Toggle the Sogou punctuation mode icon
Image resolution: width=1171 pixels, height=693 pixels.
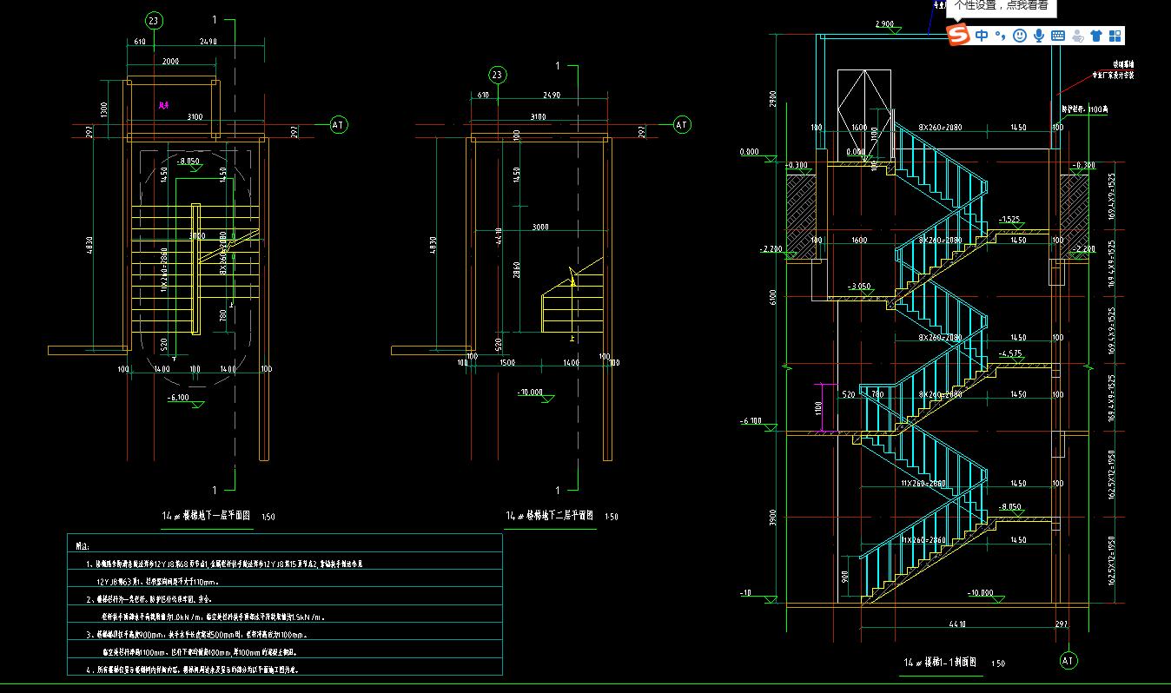[1000, 36]
